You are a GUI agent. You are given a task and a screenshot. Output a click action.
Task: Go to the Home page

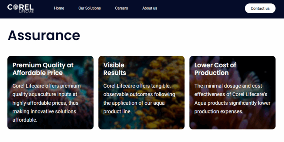pyautogui.click(x=59, y=8)
